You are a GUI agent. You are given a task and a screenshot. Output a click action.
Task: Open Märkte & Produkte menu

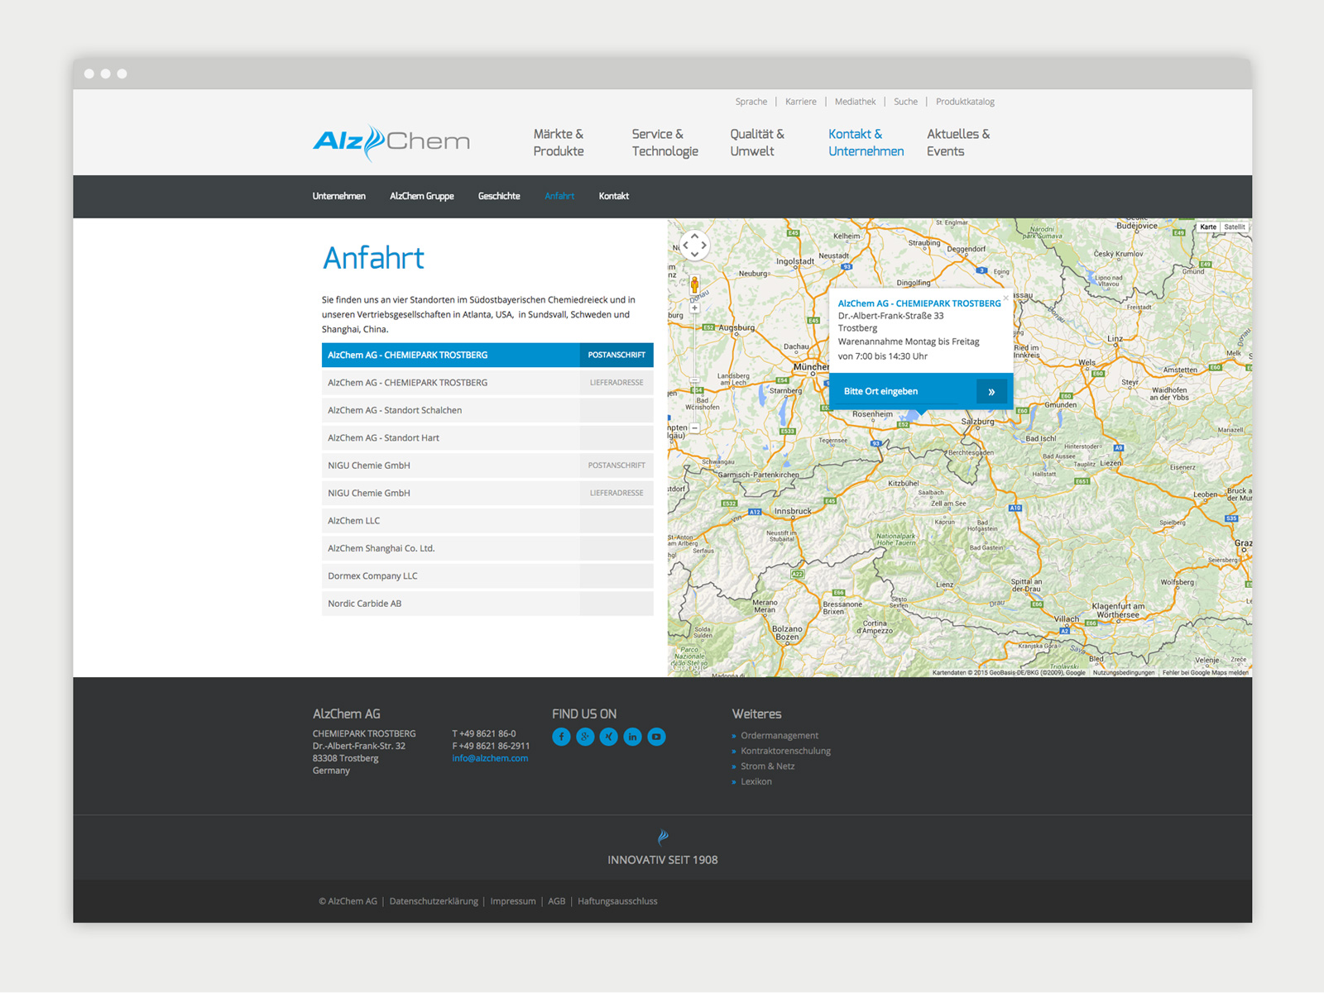(x=559, y=142)
